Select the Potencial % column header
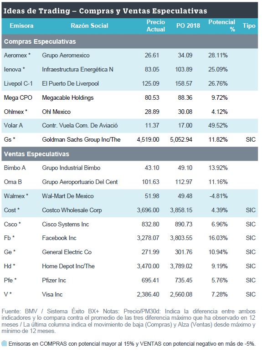The height and width of the screenshot is (353, 262). 222,26
